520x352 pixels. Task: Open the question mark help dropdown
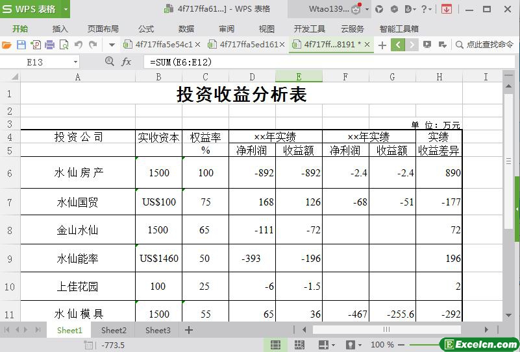click(x=427, y=9)
